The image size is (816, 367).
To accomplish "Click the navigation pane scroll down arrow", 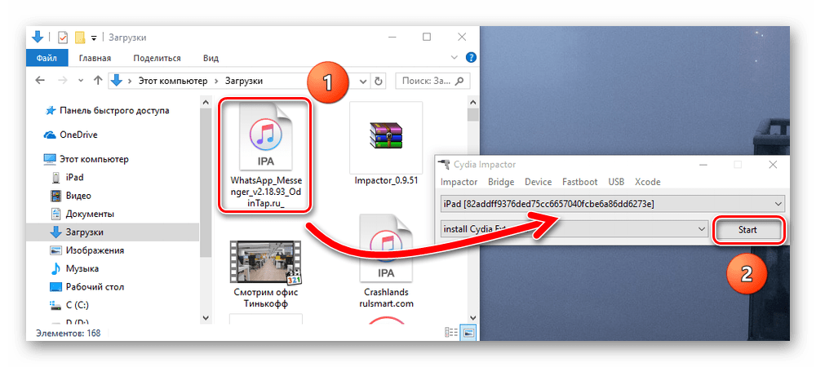I will (205, 317).
